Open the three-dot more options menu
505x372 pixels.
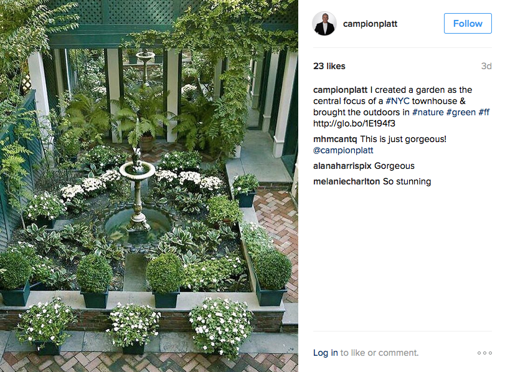click(484, 353)
